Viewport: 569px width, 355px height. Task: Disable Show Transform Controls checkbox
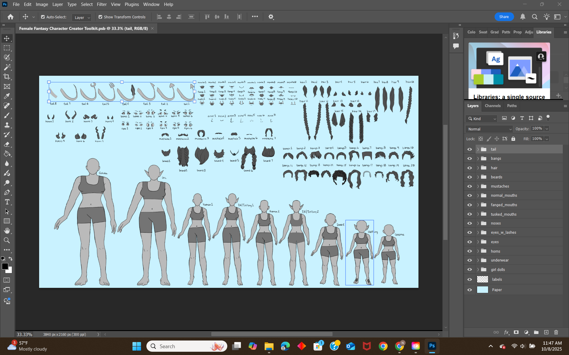(x=100, y=17)
